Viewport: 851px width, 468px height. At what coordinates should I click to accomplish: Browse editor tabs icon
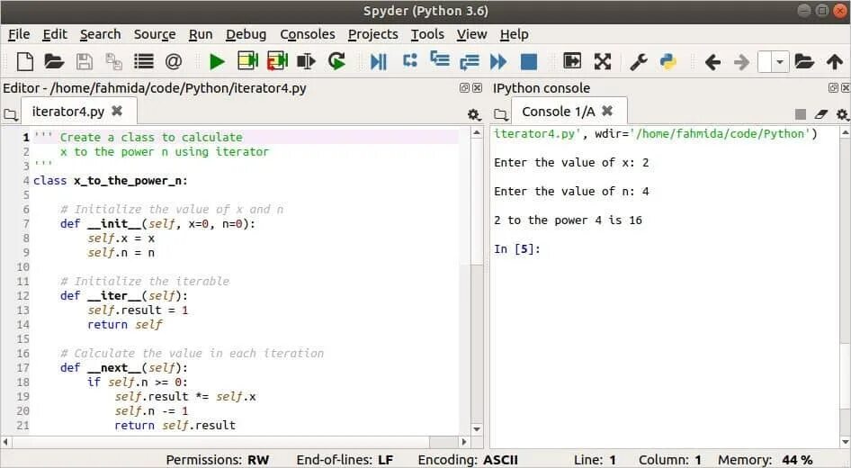click(10, 114)
